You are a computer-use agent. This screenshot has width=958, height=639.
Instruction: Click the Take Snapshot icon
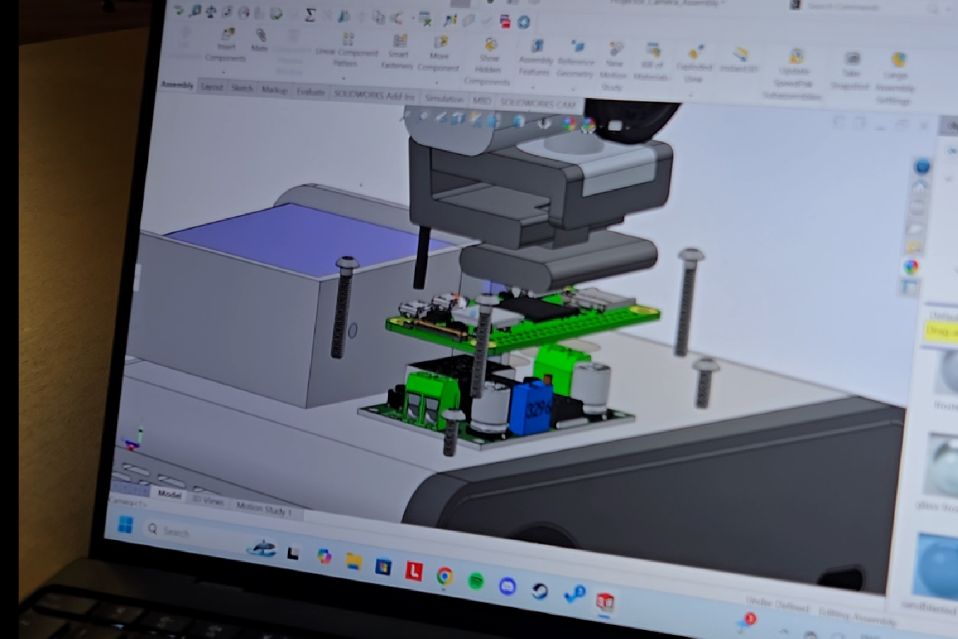point(853,59)
